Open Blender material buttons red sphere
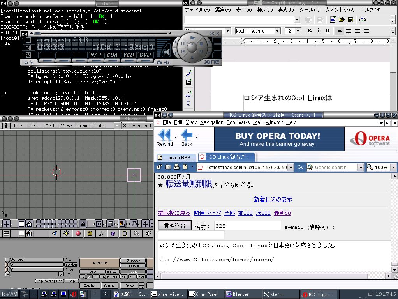Screen dimensions: 398x299 click(x=78, y=233)
